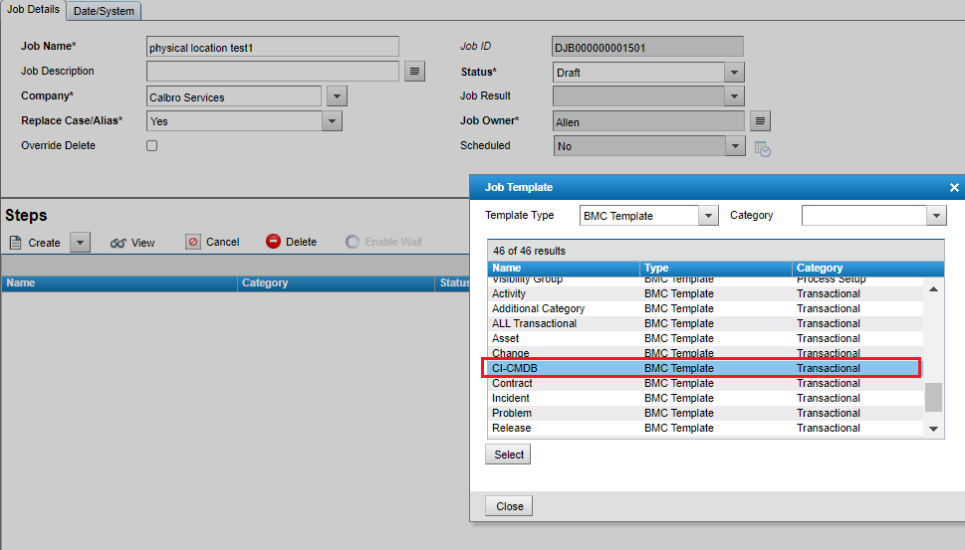Select the Contract template row
965x550 pixels.
[705, 384]
